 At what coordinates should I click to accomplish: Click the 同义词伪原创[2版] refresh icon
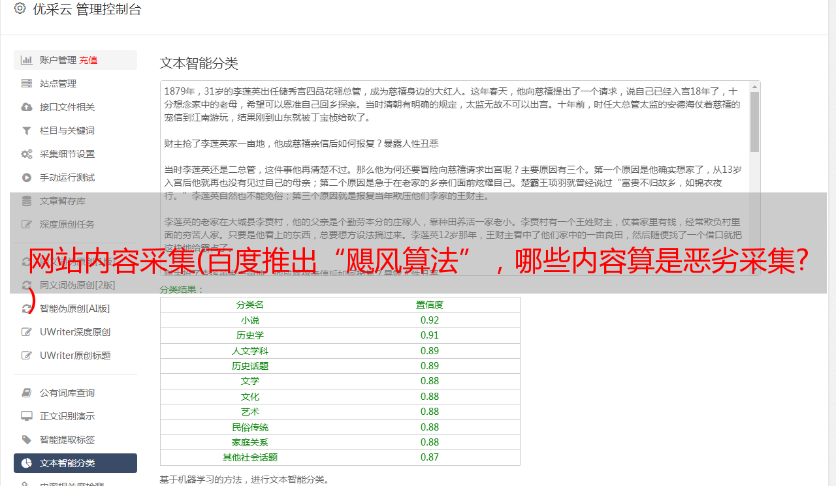pos(27,285)
